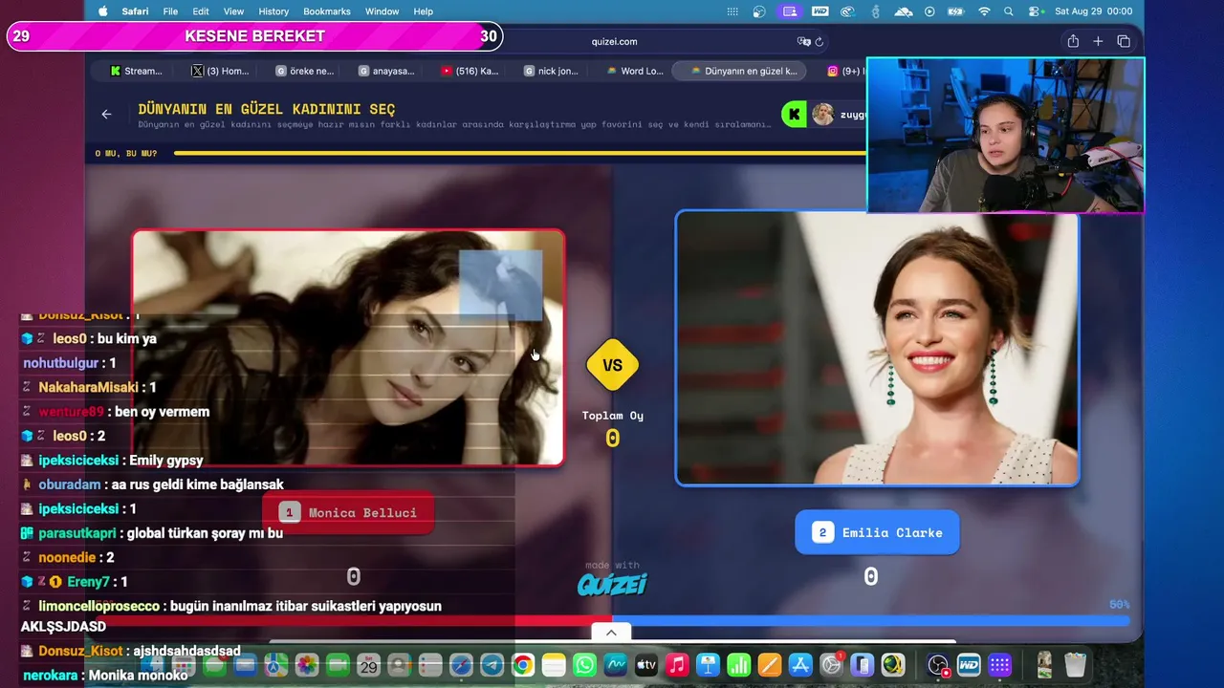Image resolution: width=1224 pixels, height=688 pixels.
Task: Open the History menu
Action: click(x=273, y=11)
